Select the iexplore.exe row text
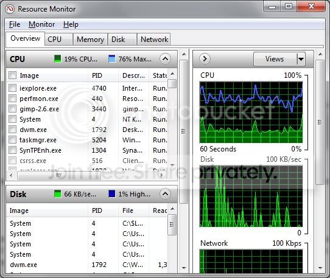This screenshot has height=278, width=330. pyautogui.click(x=38, y=88)
